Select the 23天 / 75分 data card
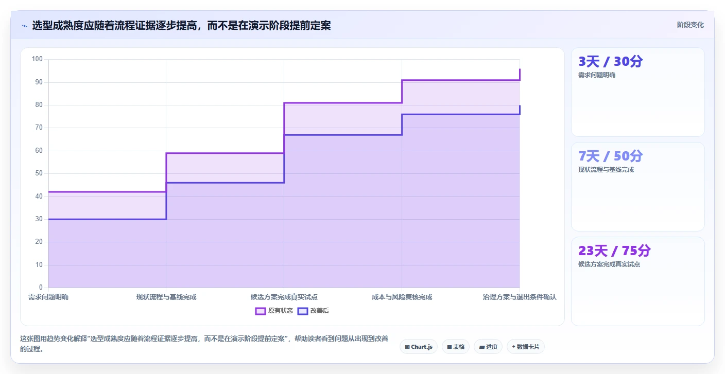The width and height of the screenshot is (725, 374). [637, 281]
